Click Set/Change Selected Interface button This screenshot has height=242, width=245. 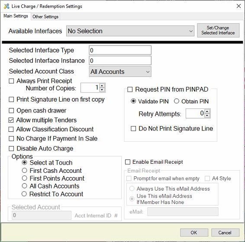(x=218, y=30)
